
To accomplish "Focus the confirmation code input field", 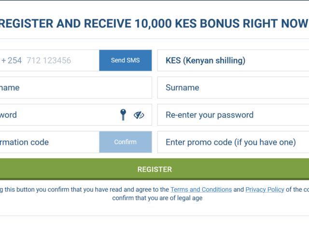I will (49, 142).
